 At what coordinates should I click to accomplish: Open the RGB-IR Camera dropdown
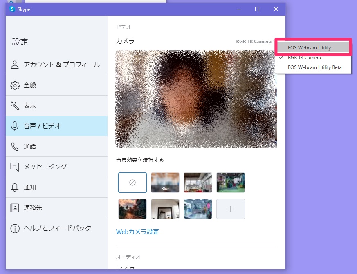coord(255,42)
